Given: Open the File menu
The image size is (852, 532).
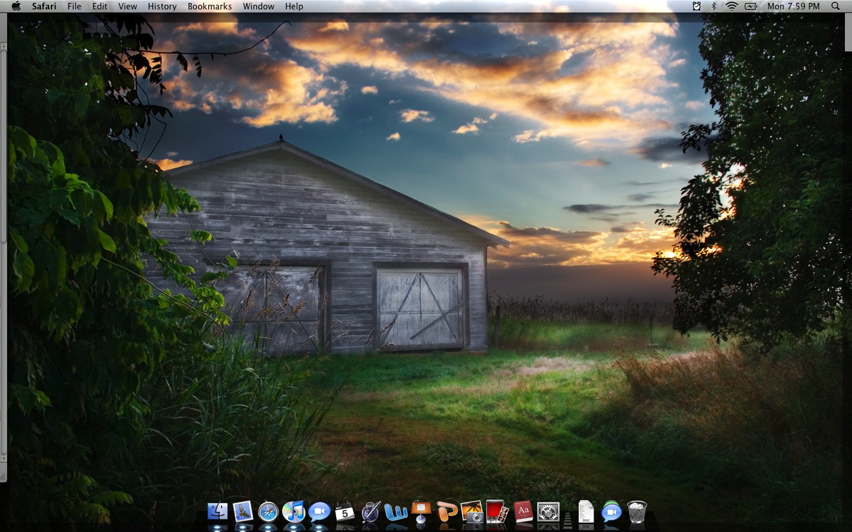Looking at the screenshot, I should [74, 6].
